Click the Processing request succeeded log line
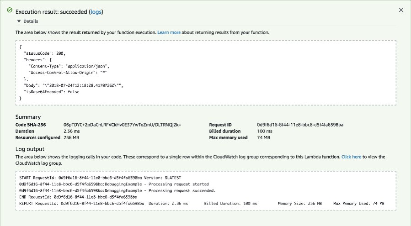The image size is (411, 226). [117, 191]
